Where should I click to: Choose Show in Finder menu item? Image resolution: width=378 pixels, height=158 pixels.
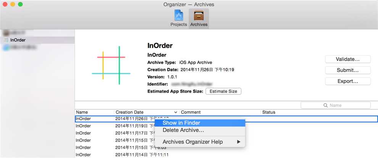200,123
